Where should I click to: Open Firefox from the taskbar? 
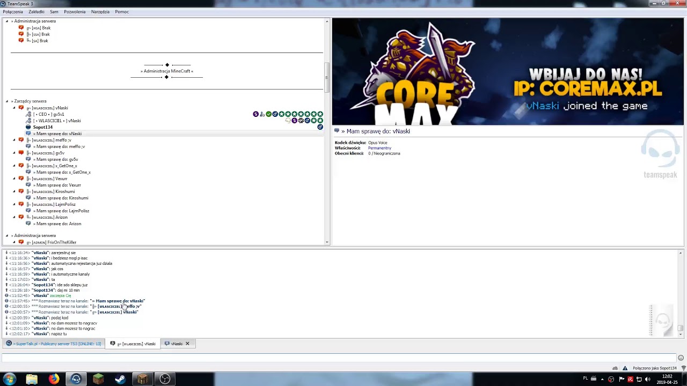coord(54,379)
